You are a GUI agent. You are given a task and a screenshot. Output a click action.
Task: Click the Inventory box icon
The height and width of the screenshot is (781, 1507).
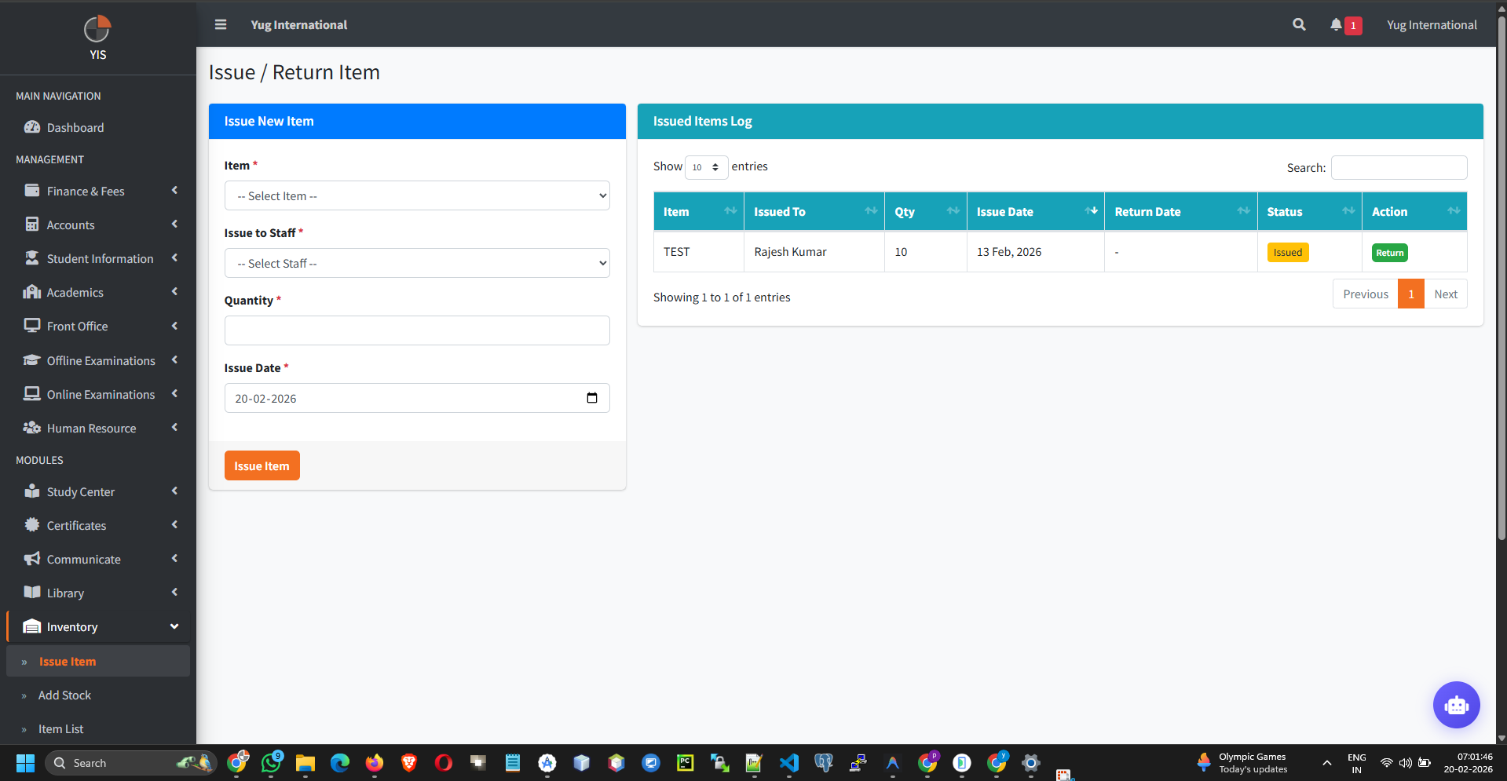pos(32,626)
